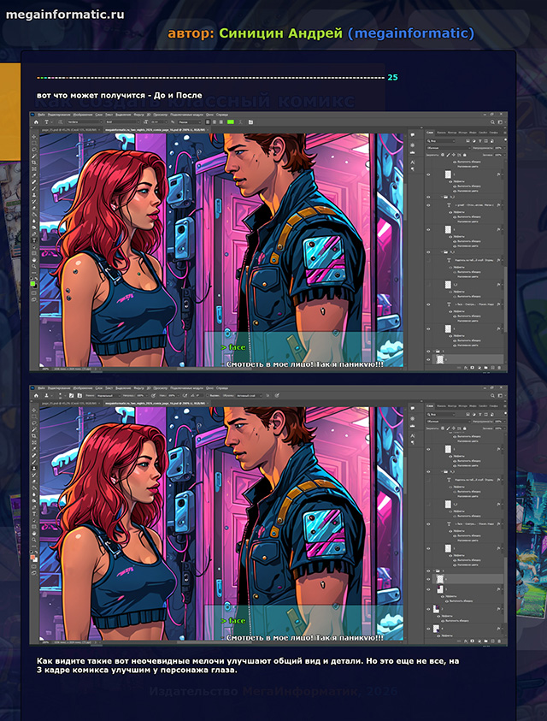This screenshot has width=547, height=721.
Task: Click the trash icon in bottom Layers panel
Action: 500,641
